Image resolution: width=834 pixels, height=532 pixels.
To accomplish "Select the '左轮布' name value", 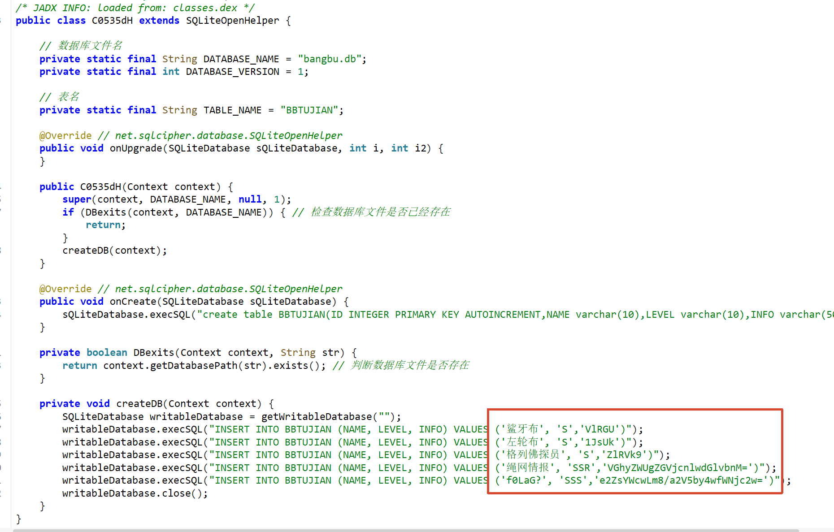I will 522,442.
